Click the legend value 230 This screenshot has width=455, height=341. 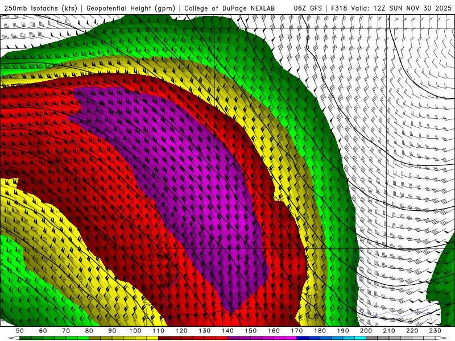(435, 331)
